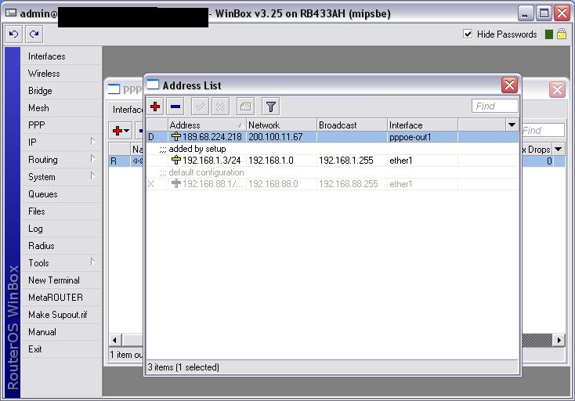Expand the Tools submenu
575x401 pixels.
60,263
